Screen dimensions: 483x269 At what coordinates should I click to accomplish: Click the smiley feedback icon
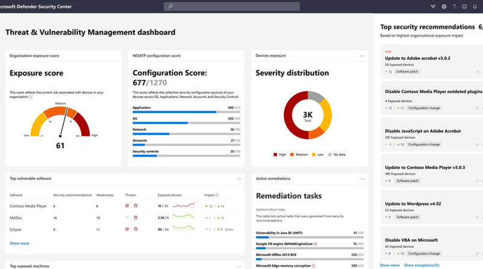coord(464,7)
